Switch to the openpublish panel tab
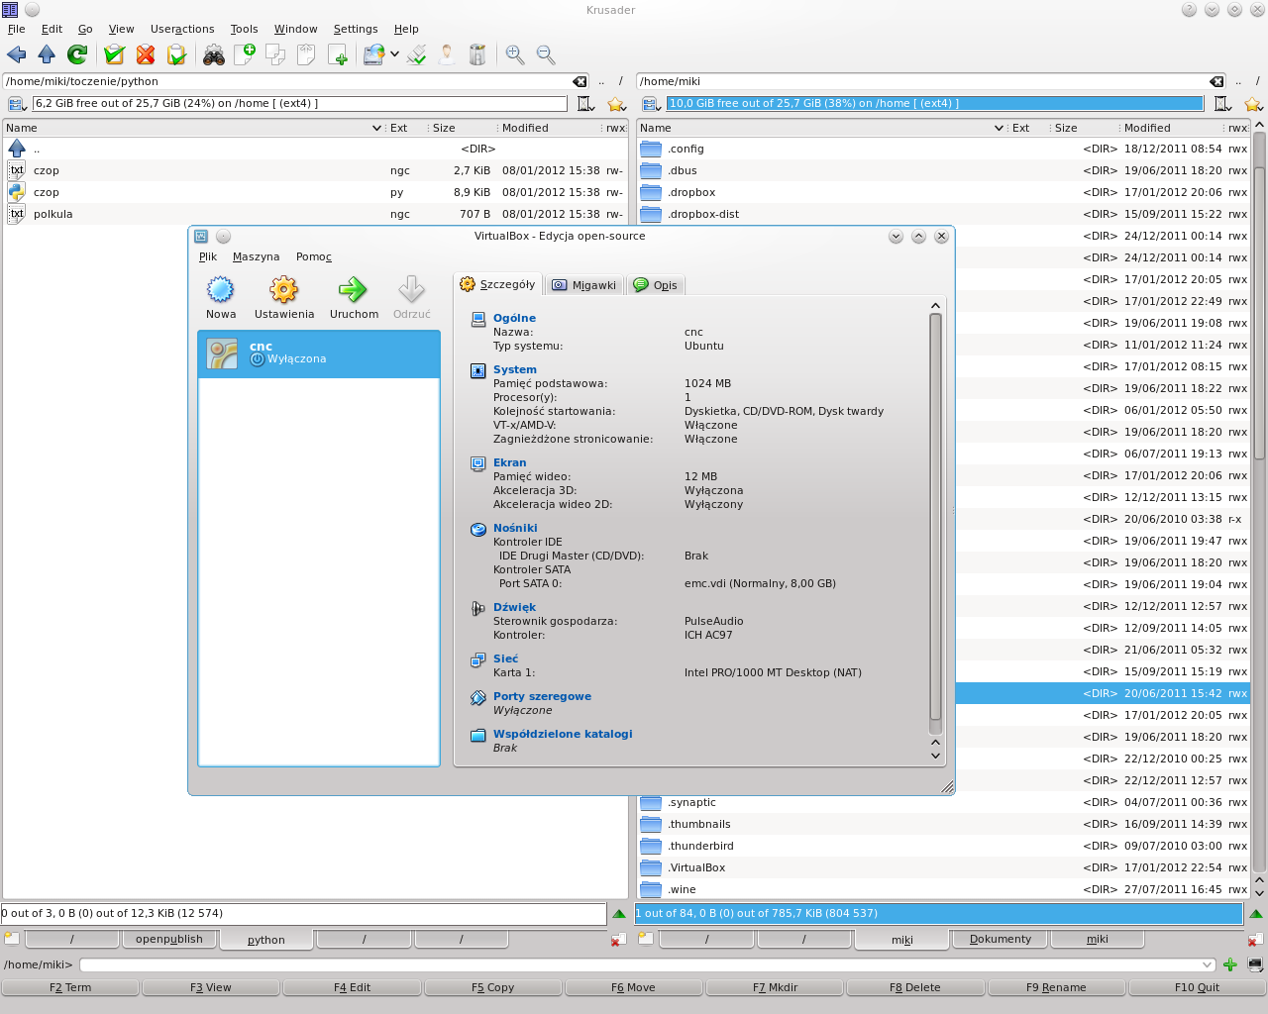This screenshot has width=1268, height=1014. pos(168,939)
